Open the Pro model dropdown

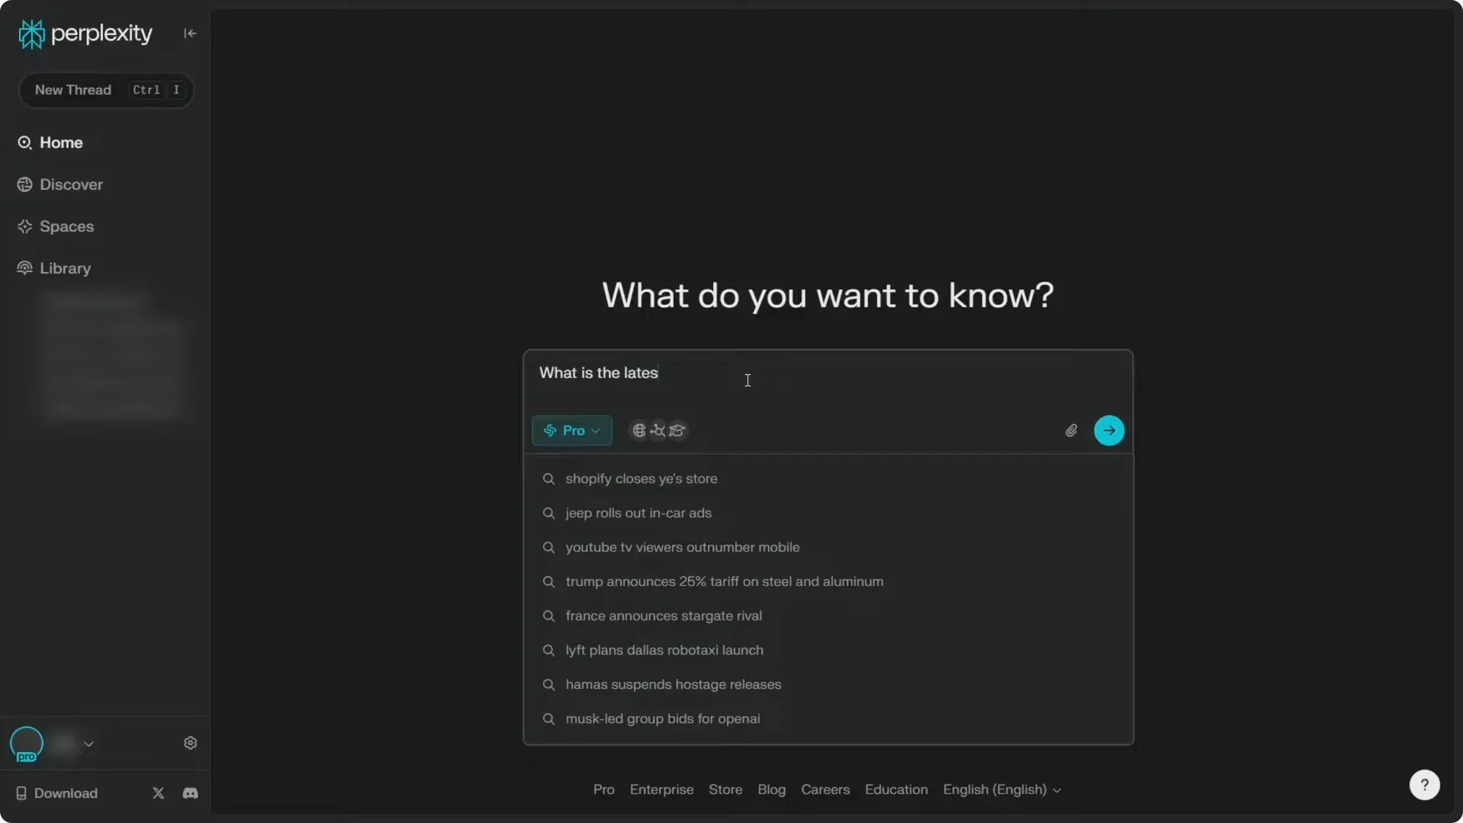[571, 431]
